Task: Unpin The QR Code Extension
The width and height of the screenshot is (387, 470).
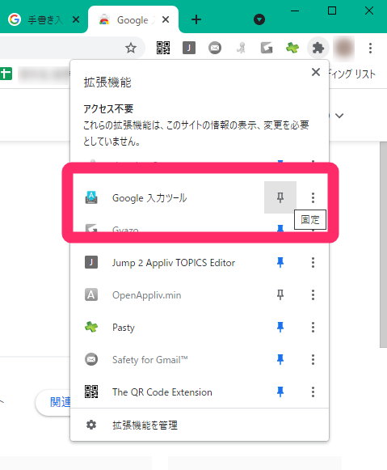Action: coord(280,392)
